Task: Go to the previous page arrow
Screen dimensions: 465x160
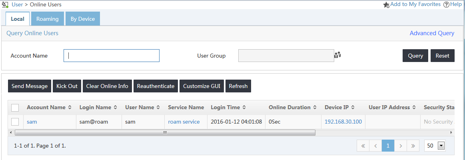Action: [375, 146]
